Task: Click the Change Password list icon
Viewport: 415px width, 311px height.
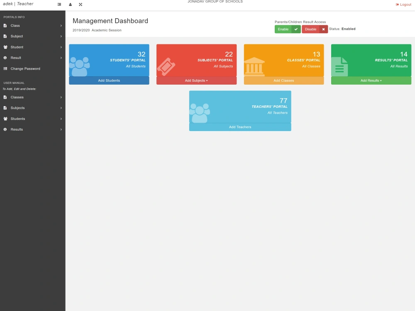Action: [x=5, y=68]
